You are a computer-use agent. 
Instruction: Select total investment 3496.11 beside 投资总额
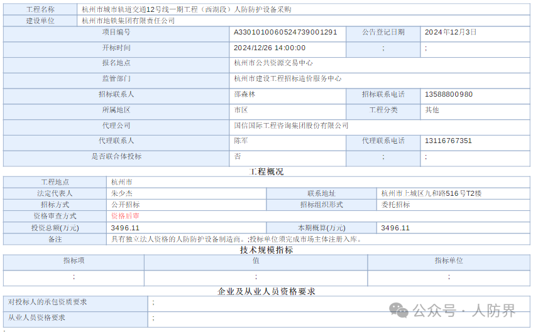point(125,228)
